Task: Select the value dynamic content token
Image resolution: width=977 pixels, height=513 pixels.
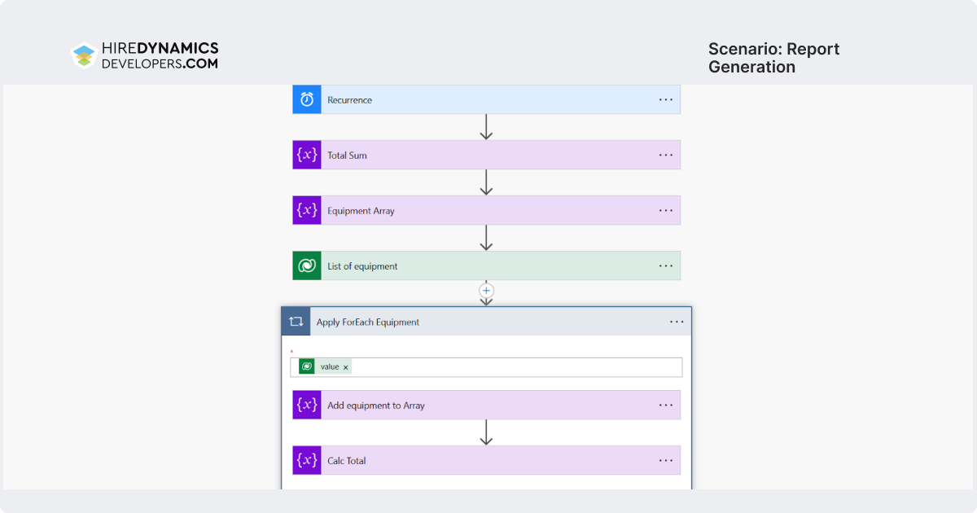Action: coord(325,366)
